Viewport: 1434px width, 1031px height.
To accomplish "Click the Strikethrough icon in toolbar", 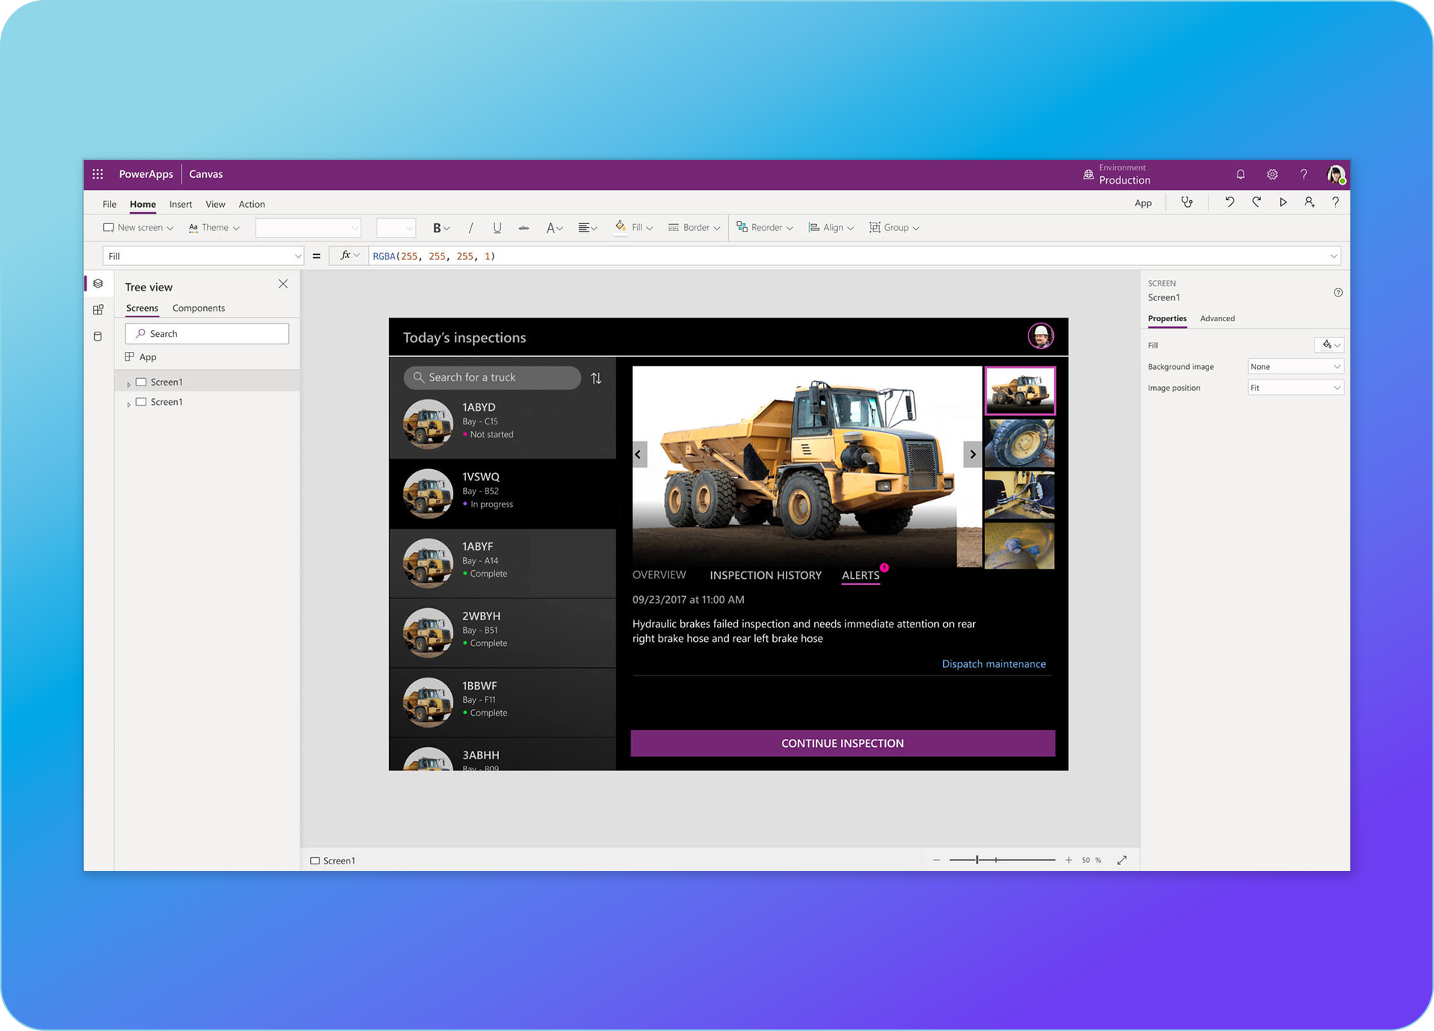I will (524, 228).
